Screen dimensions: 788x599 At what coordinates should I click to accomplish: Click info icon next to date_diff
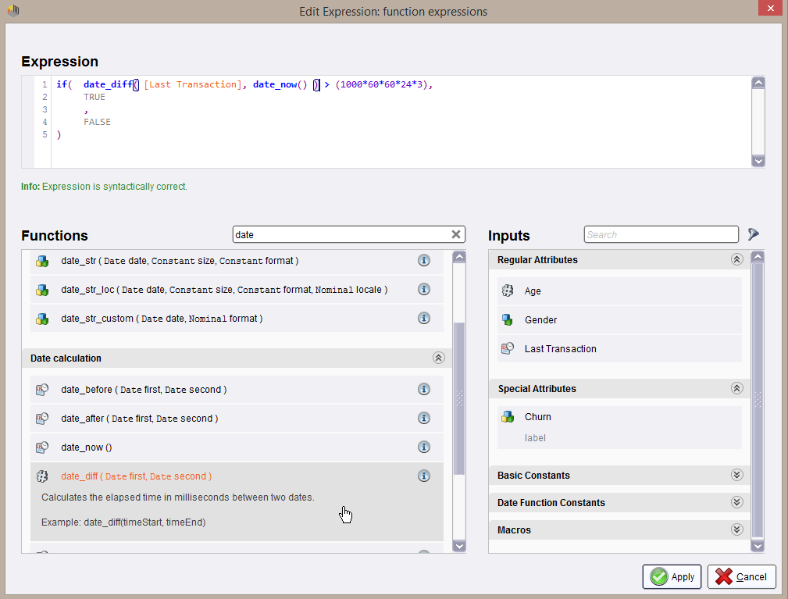click(424, 476)
